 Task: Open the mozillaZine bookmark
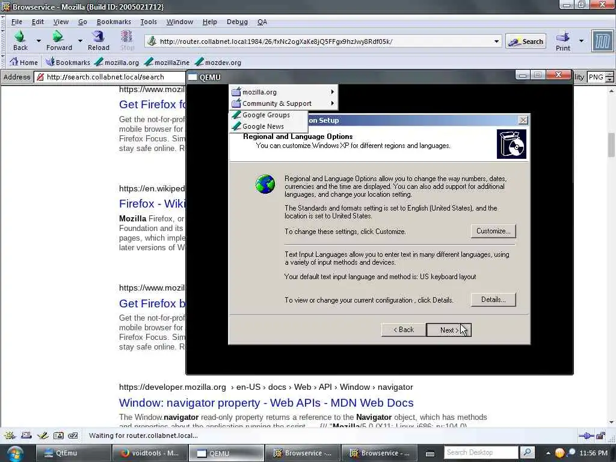(167, 62)
